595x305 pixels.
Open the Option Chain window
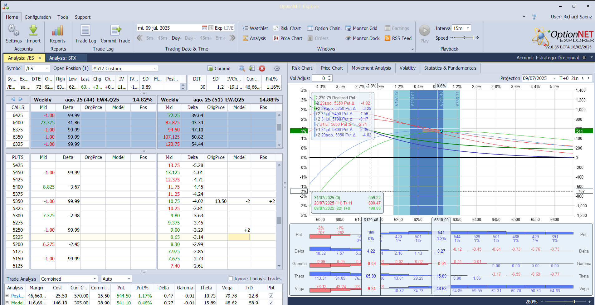(324, 28)
